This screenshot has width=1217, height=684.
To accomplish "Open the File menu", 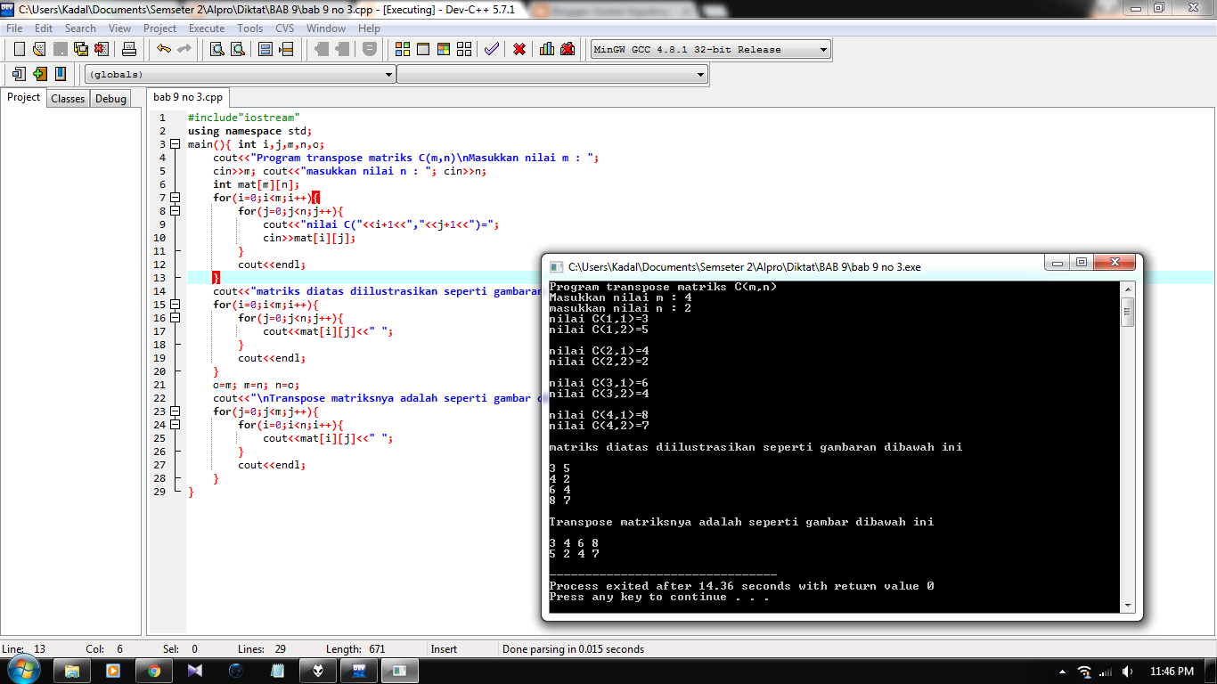I will click(x=14, y=28).
